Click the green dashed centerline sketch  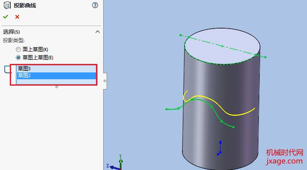(x=223, y=46)
